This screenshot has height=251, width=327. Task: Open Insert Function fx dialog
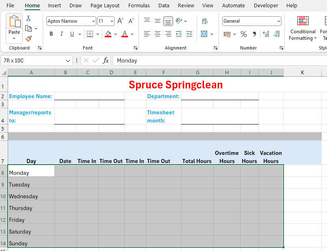coord(106,60)
